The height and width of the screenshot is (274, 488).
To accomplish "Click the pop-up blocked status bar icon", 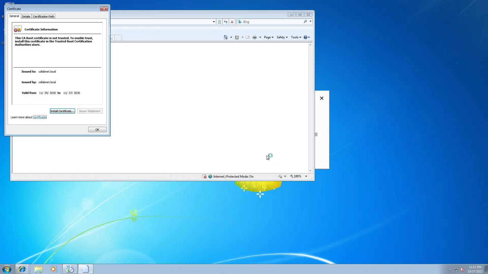I will point(204,177).
